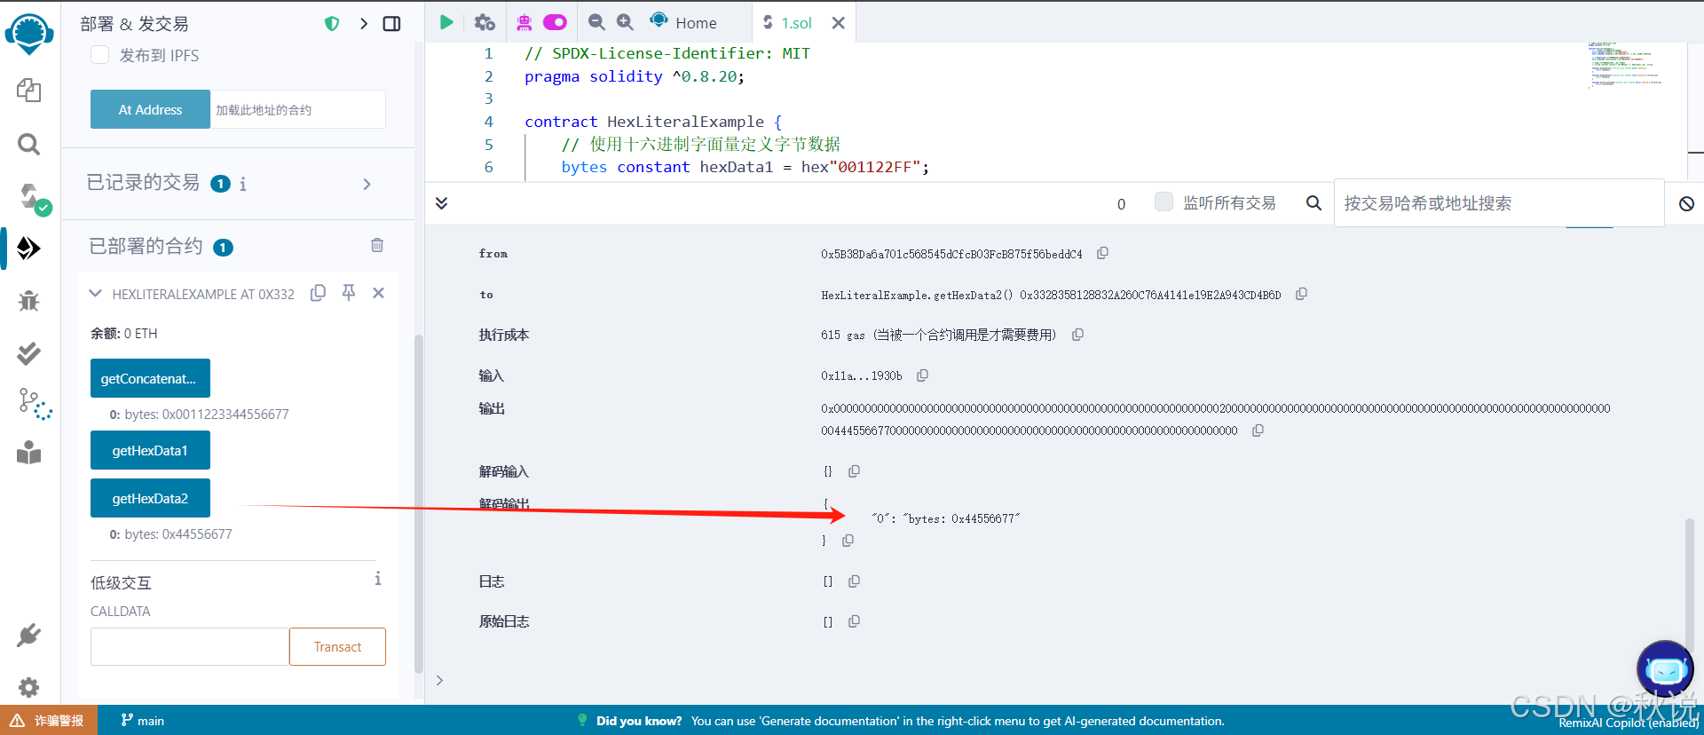This screenshot has height=735, width=1704.
Task: Click the green shield verification icon
Action: pos(332,24)
